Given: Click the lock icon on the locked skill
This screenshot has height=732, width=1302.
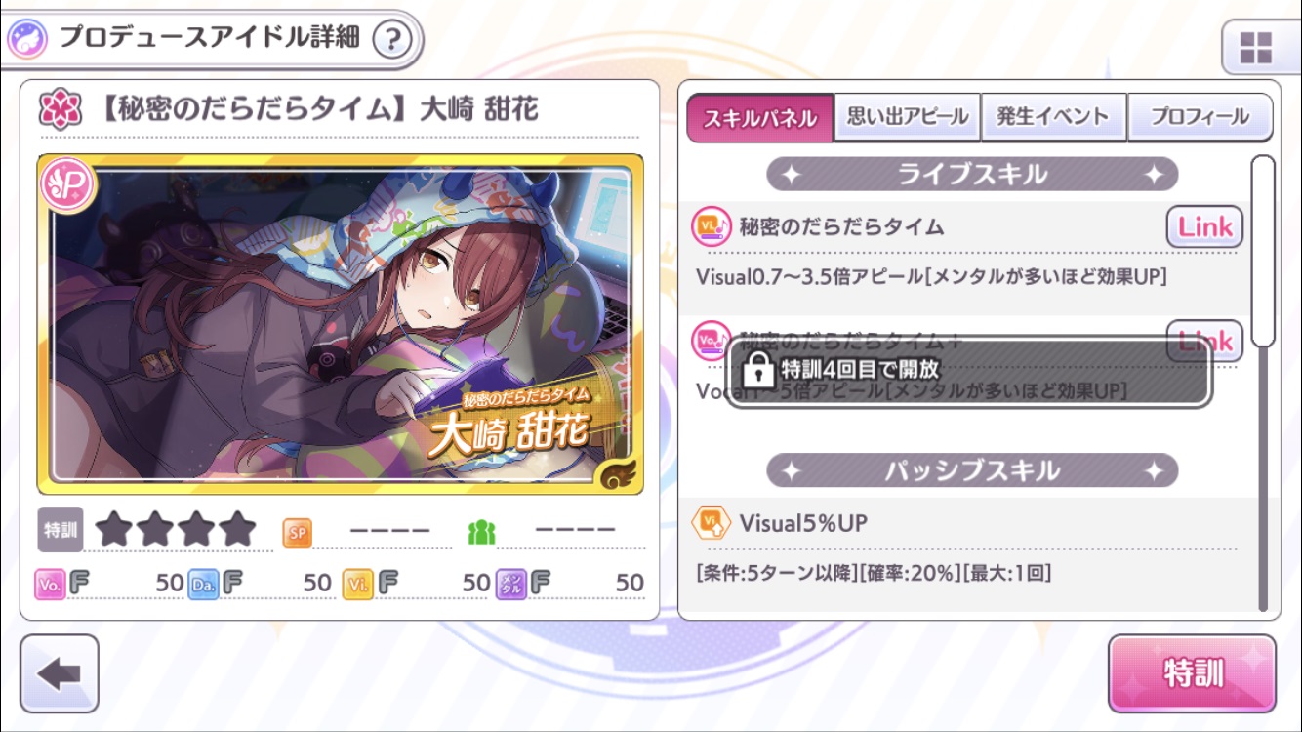Looking at the screenshot, I should [756, 370].
